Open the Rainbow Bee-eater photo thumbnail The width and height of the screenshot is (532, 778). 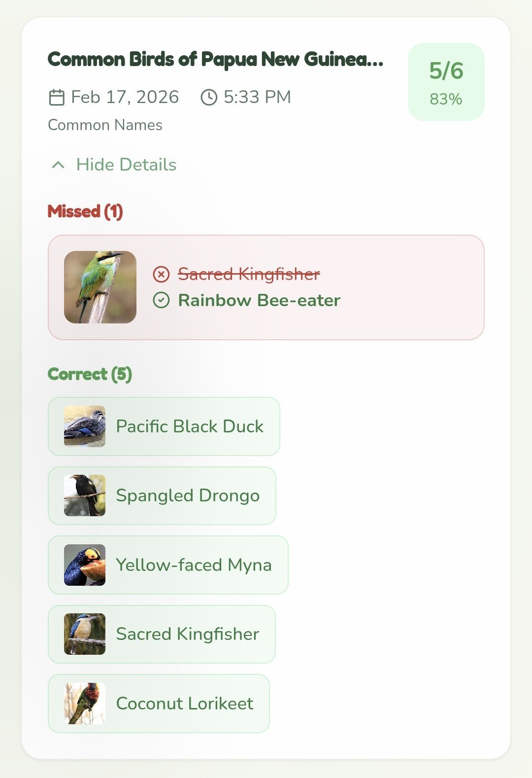point(100,287)
